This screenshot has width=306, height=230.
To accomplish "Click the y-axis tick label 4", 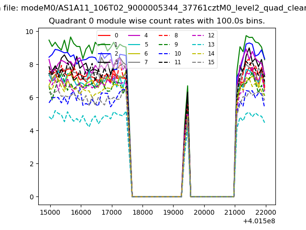I will point(32,131).
